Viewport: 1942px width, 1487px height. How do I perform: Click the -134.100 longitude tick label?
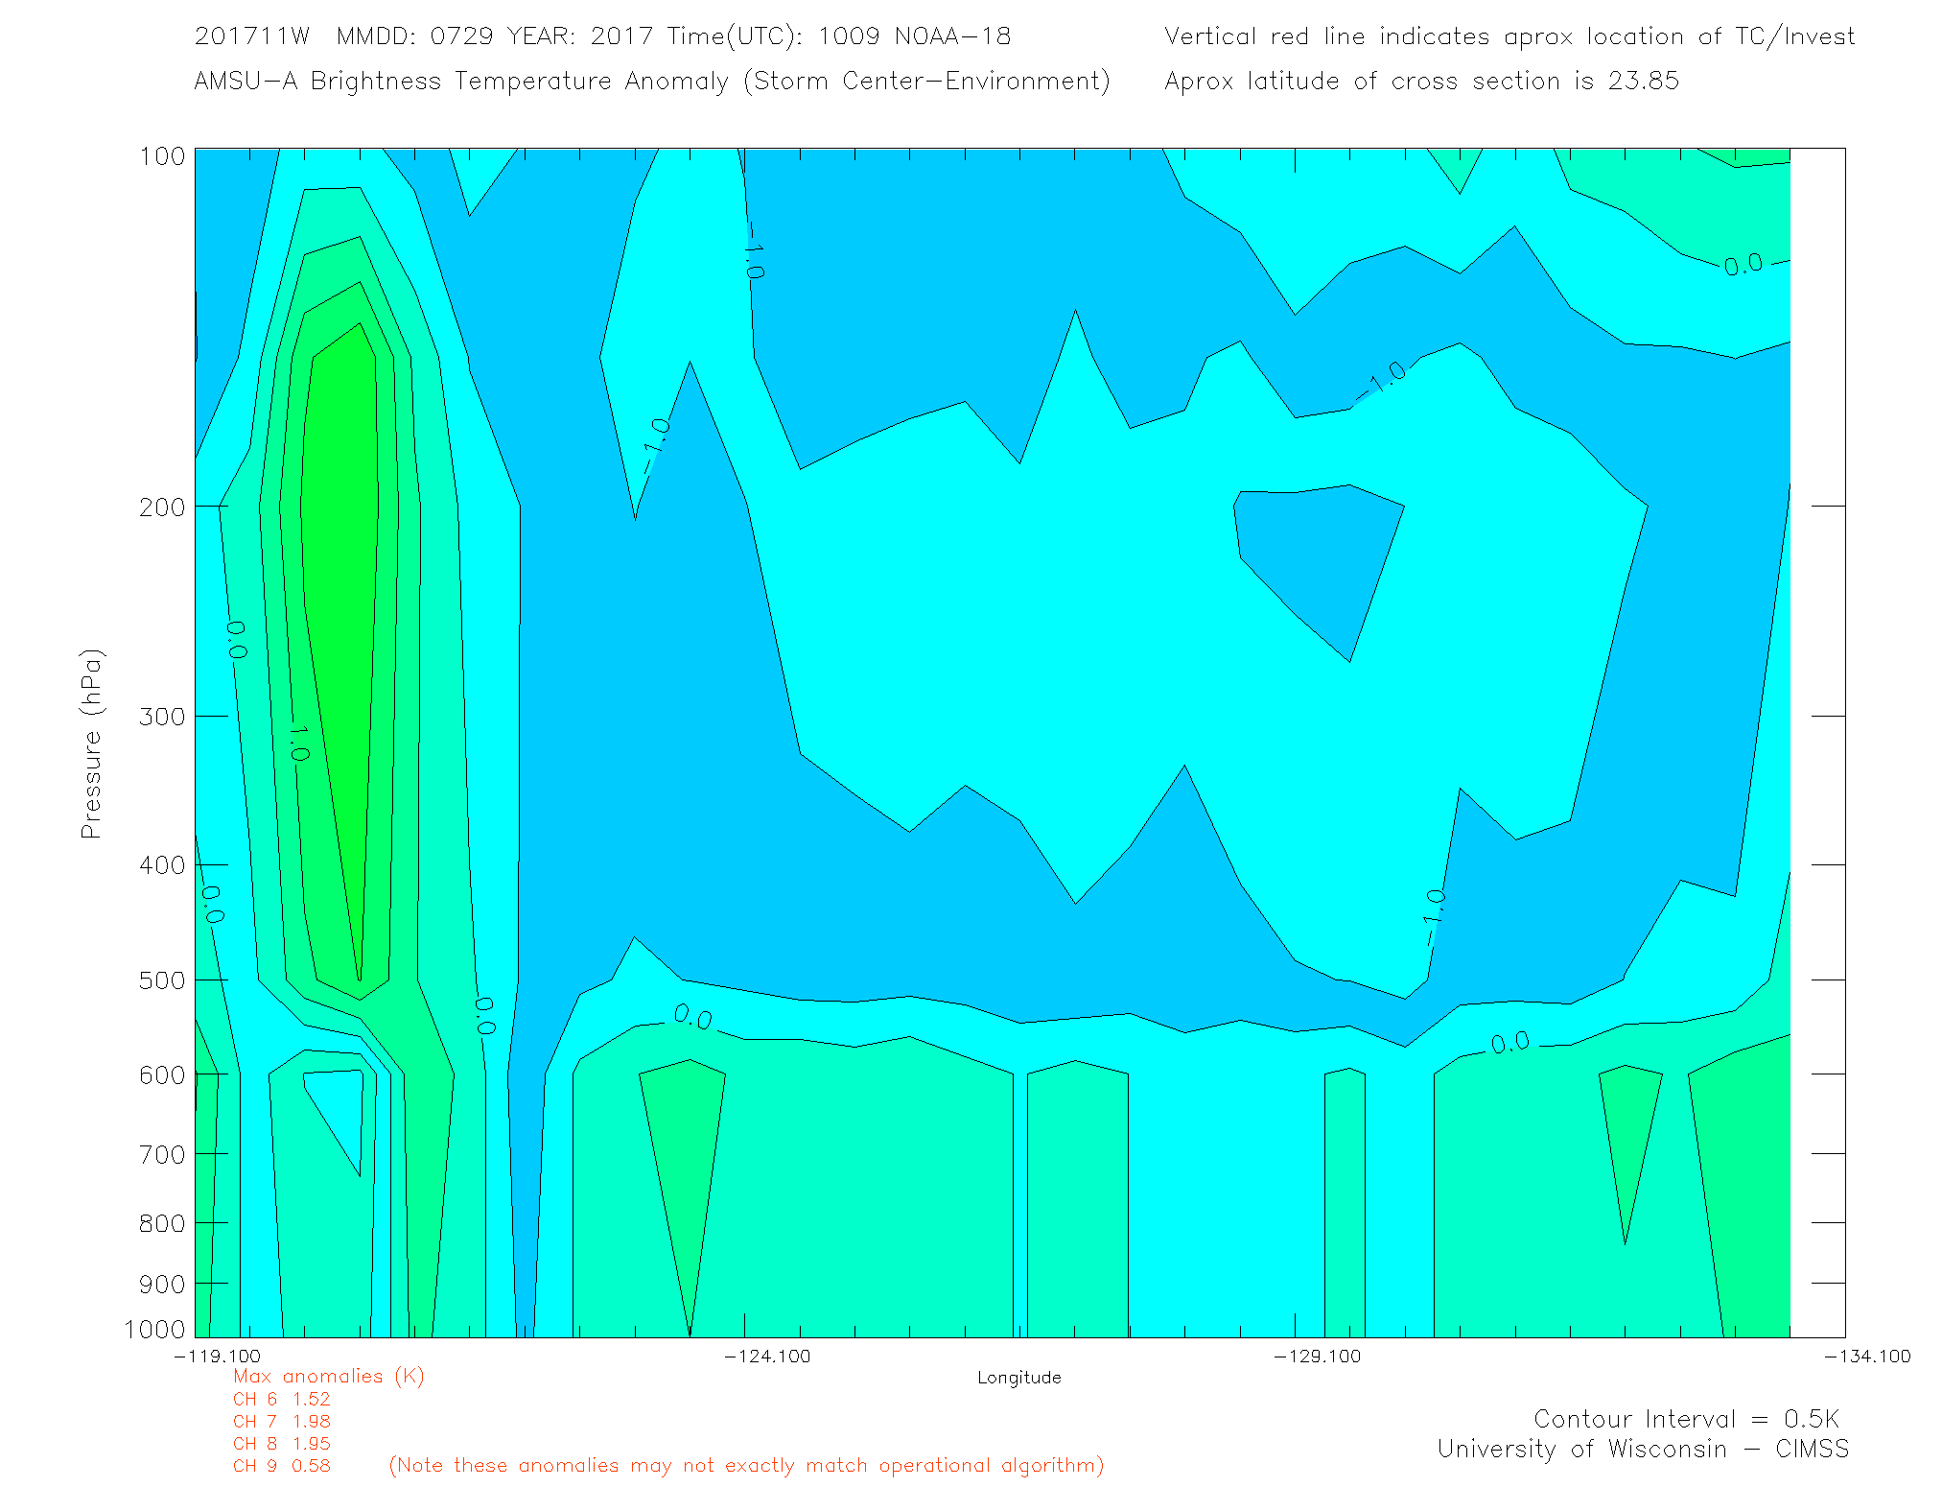pos(1866,1356)
